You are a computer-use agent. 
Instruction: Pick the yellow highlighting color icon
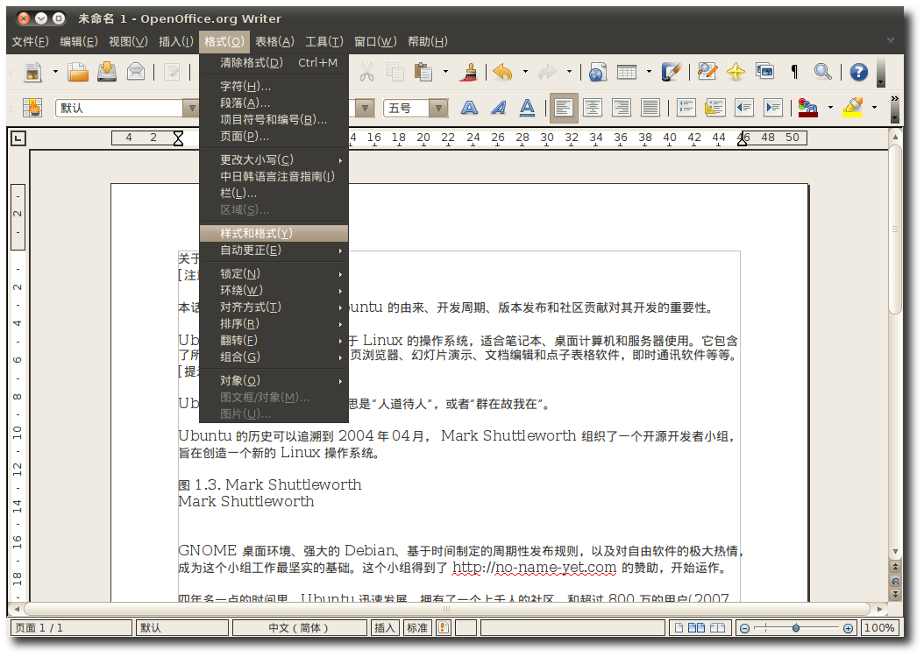point(853,108)
